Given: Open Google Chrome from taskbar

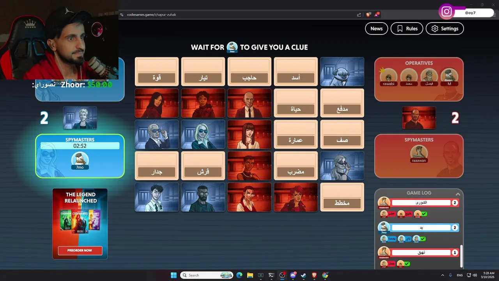Looking at the screenshot, I should pyautogui.click(x=325, y=275).
